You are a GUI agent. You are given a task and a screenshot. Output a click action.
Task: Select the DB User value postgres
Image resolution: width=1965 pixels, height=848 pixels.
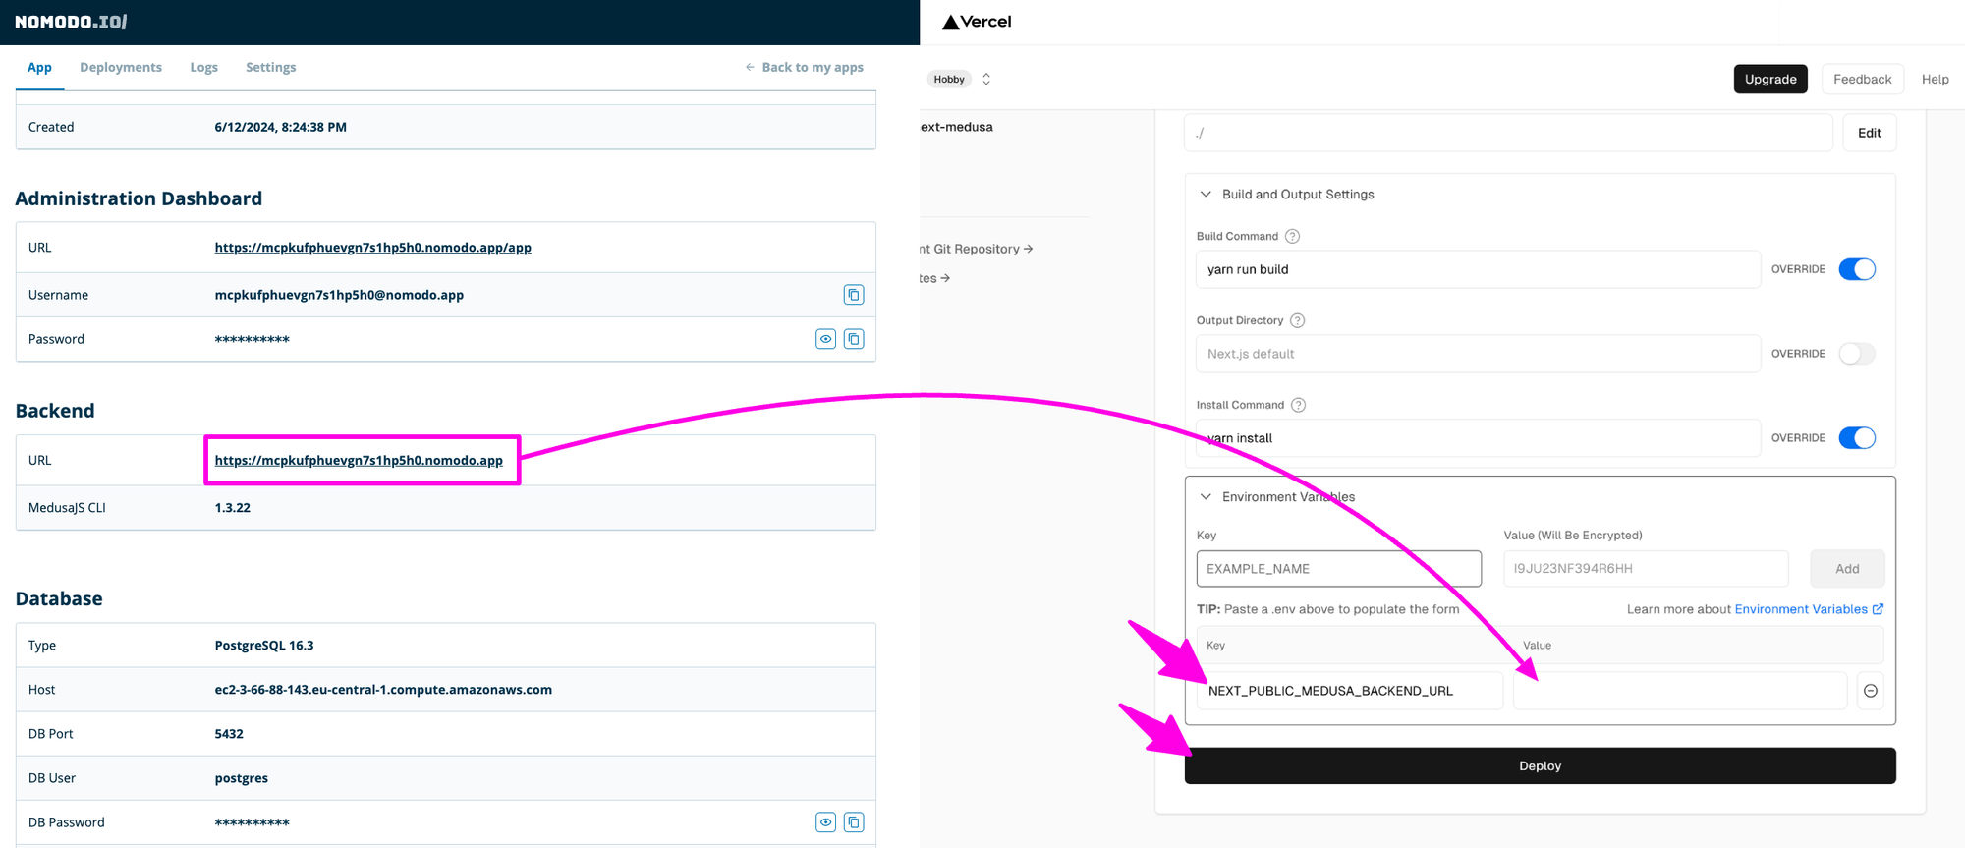pos(241,778)
